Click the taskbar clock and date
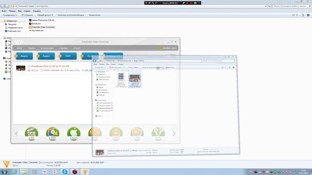 303,172
